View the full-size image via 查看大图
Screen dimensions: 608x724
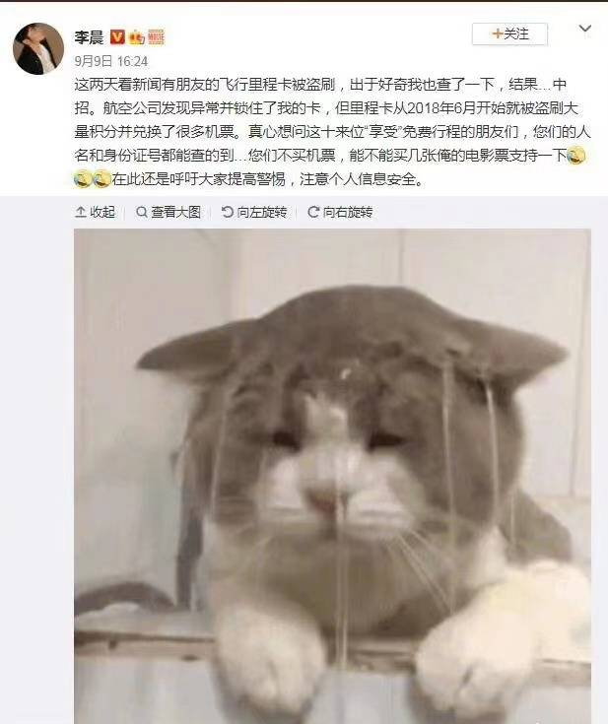(x=169, y=212)
